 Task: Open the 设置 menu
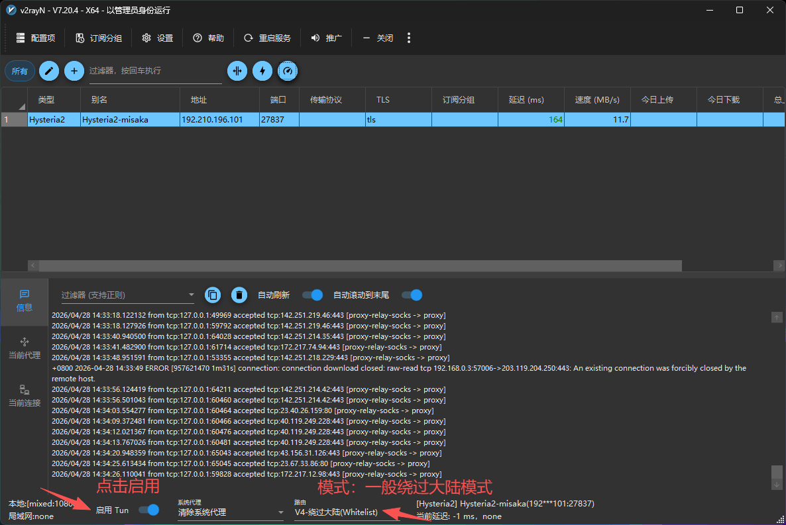click(158, 38)
